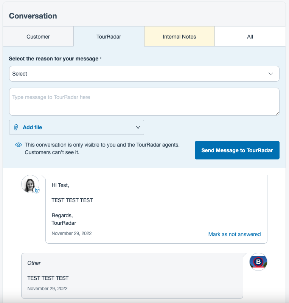Click the Conversation panel heading

[x=33, y=16]
